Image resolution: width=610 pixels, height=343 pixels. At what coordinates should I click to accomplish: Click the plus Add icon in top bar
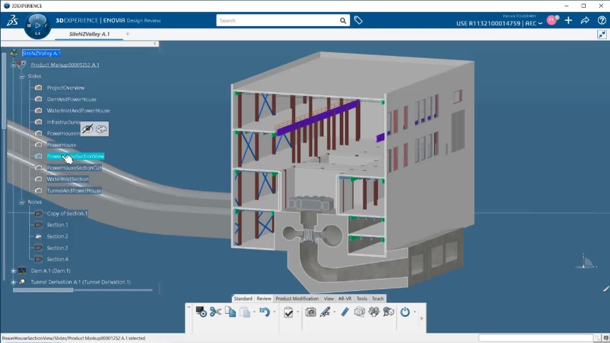(568, 20)
